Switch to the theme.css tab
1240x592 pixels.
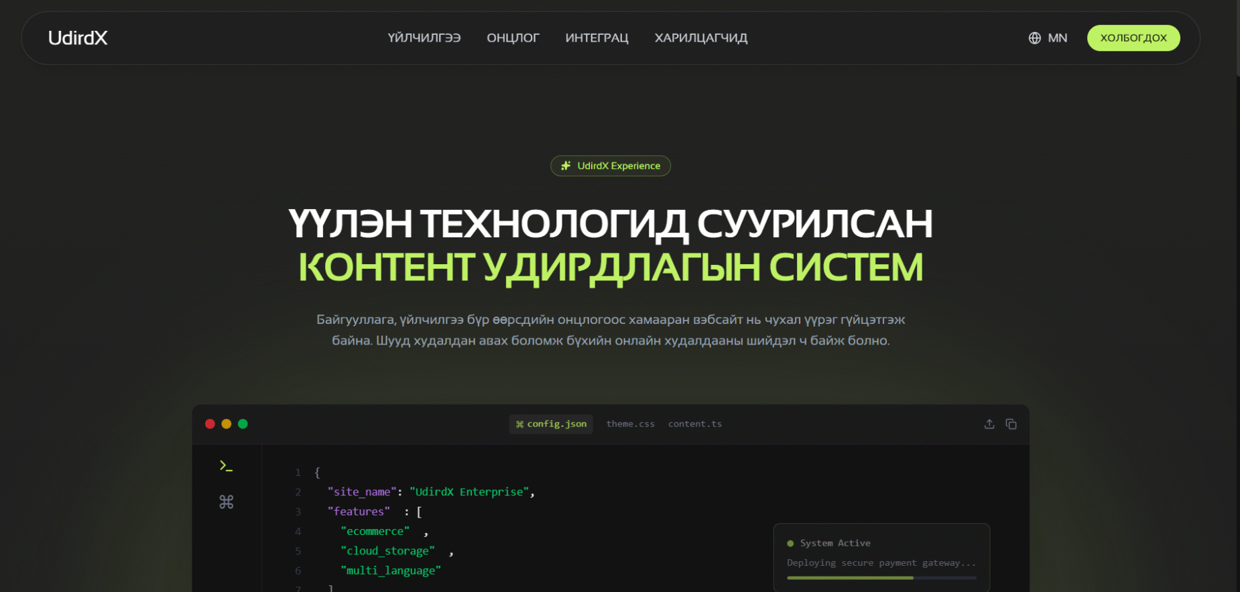(x=630, y=424)
